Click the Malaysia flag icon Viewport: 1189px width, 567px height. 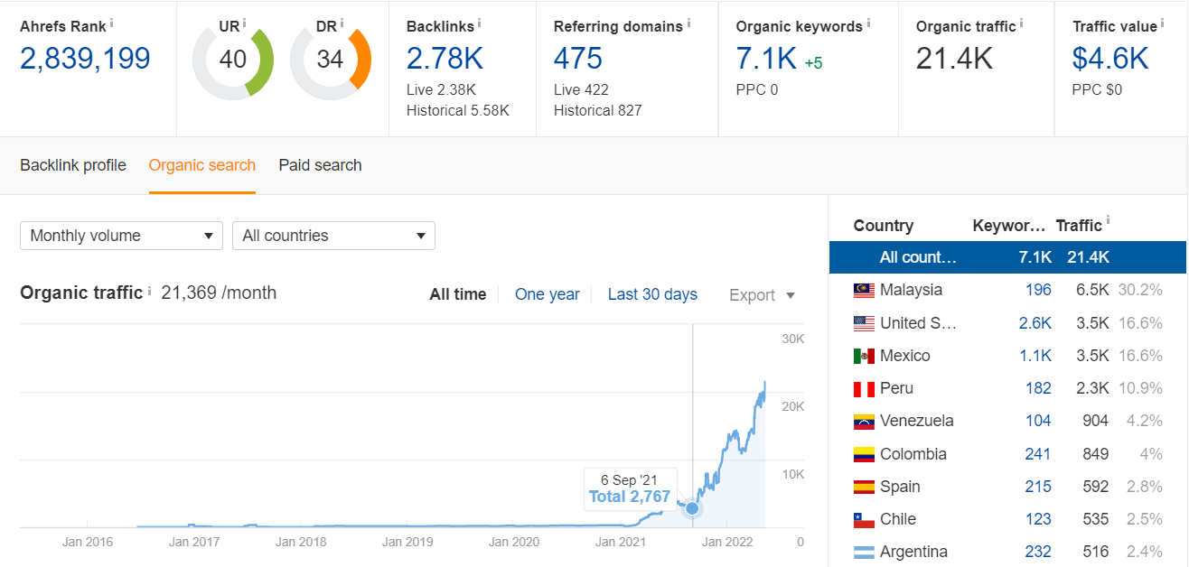[x=864, y=291]
